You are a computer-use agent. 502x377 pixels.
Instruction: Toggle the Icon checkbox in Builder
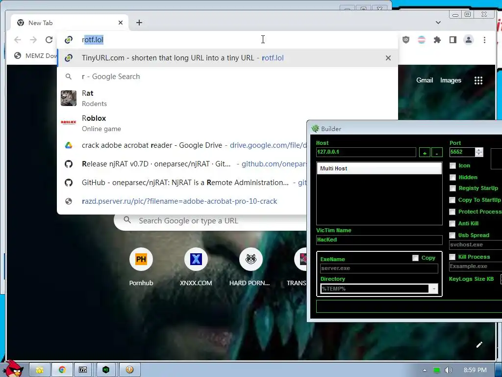click(x=452, y=166)
